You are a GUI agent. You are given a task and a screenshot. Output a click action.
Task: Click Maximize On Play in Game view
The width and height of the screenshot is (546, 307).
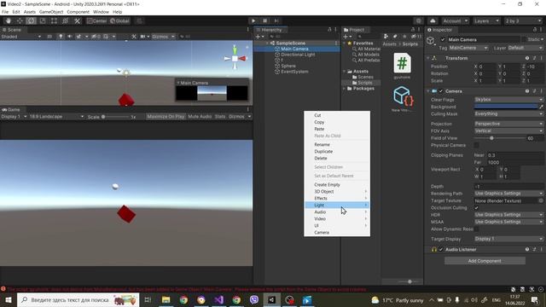click(x=166, y=117)
